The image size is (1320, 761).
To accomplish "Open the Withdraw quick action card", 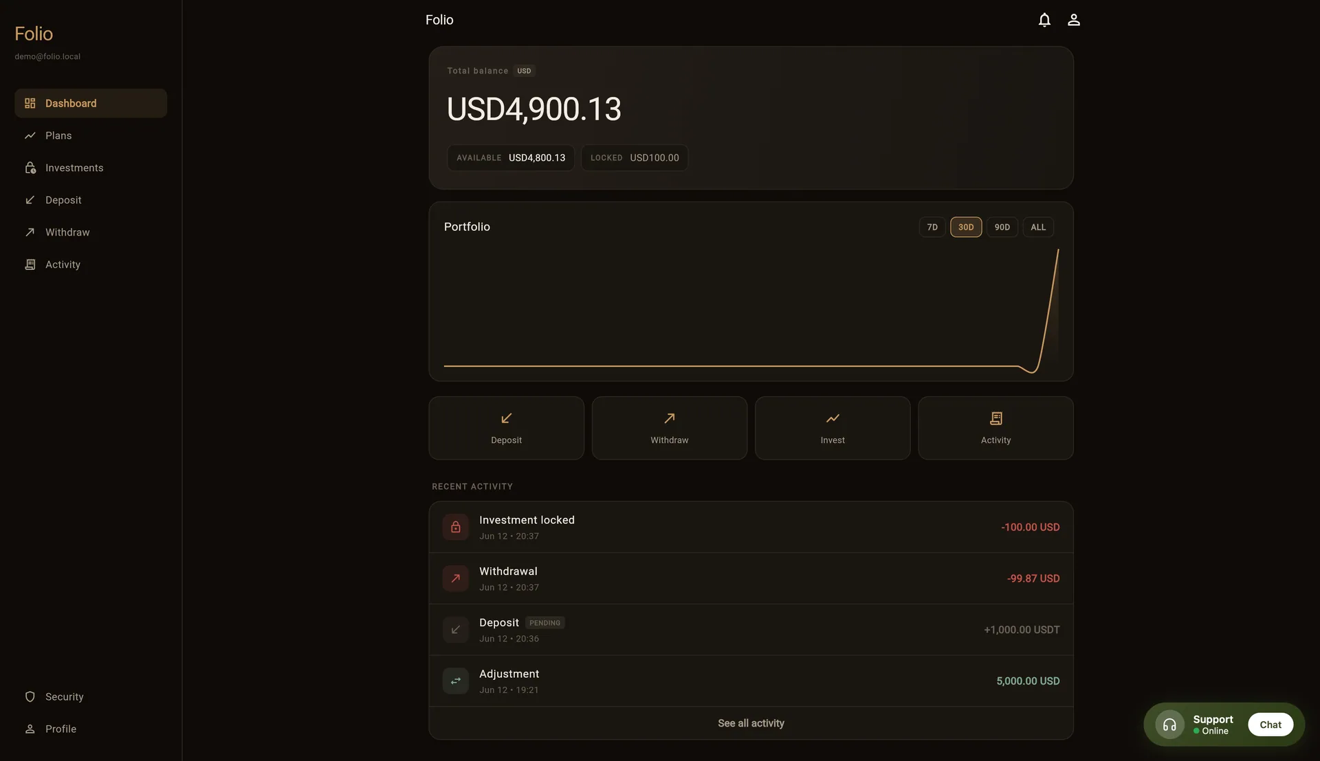I will [670, 428].
